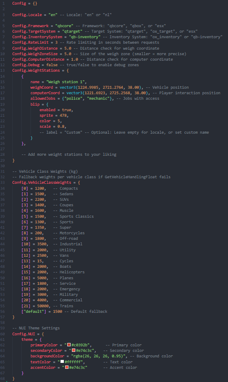The image size is (228, 382).
Task: Click the 50000 Trains weight value
Action: pos(43,306)
